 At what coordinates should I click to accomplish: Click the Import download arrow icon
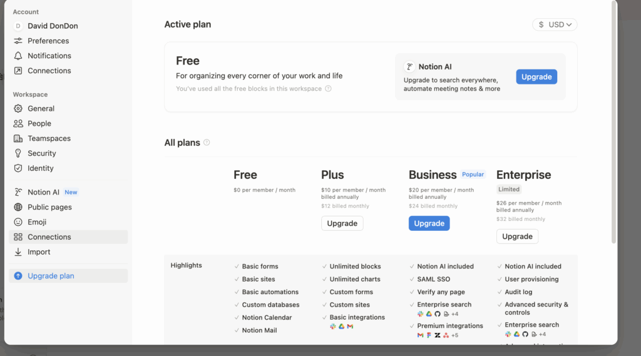pos(18,252)
